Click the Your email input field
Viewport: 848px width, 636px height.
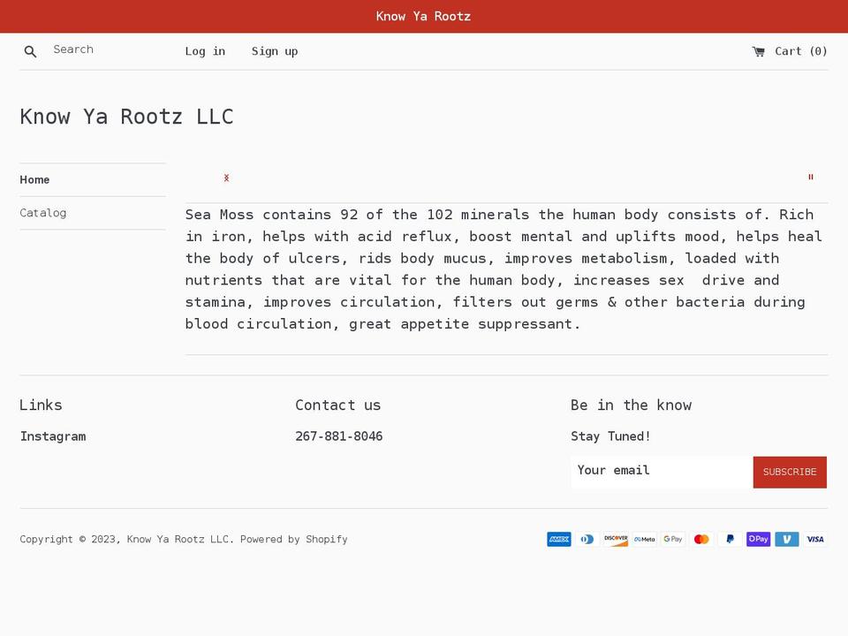(660, 471)
